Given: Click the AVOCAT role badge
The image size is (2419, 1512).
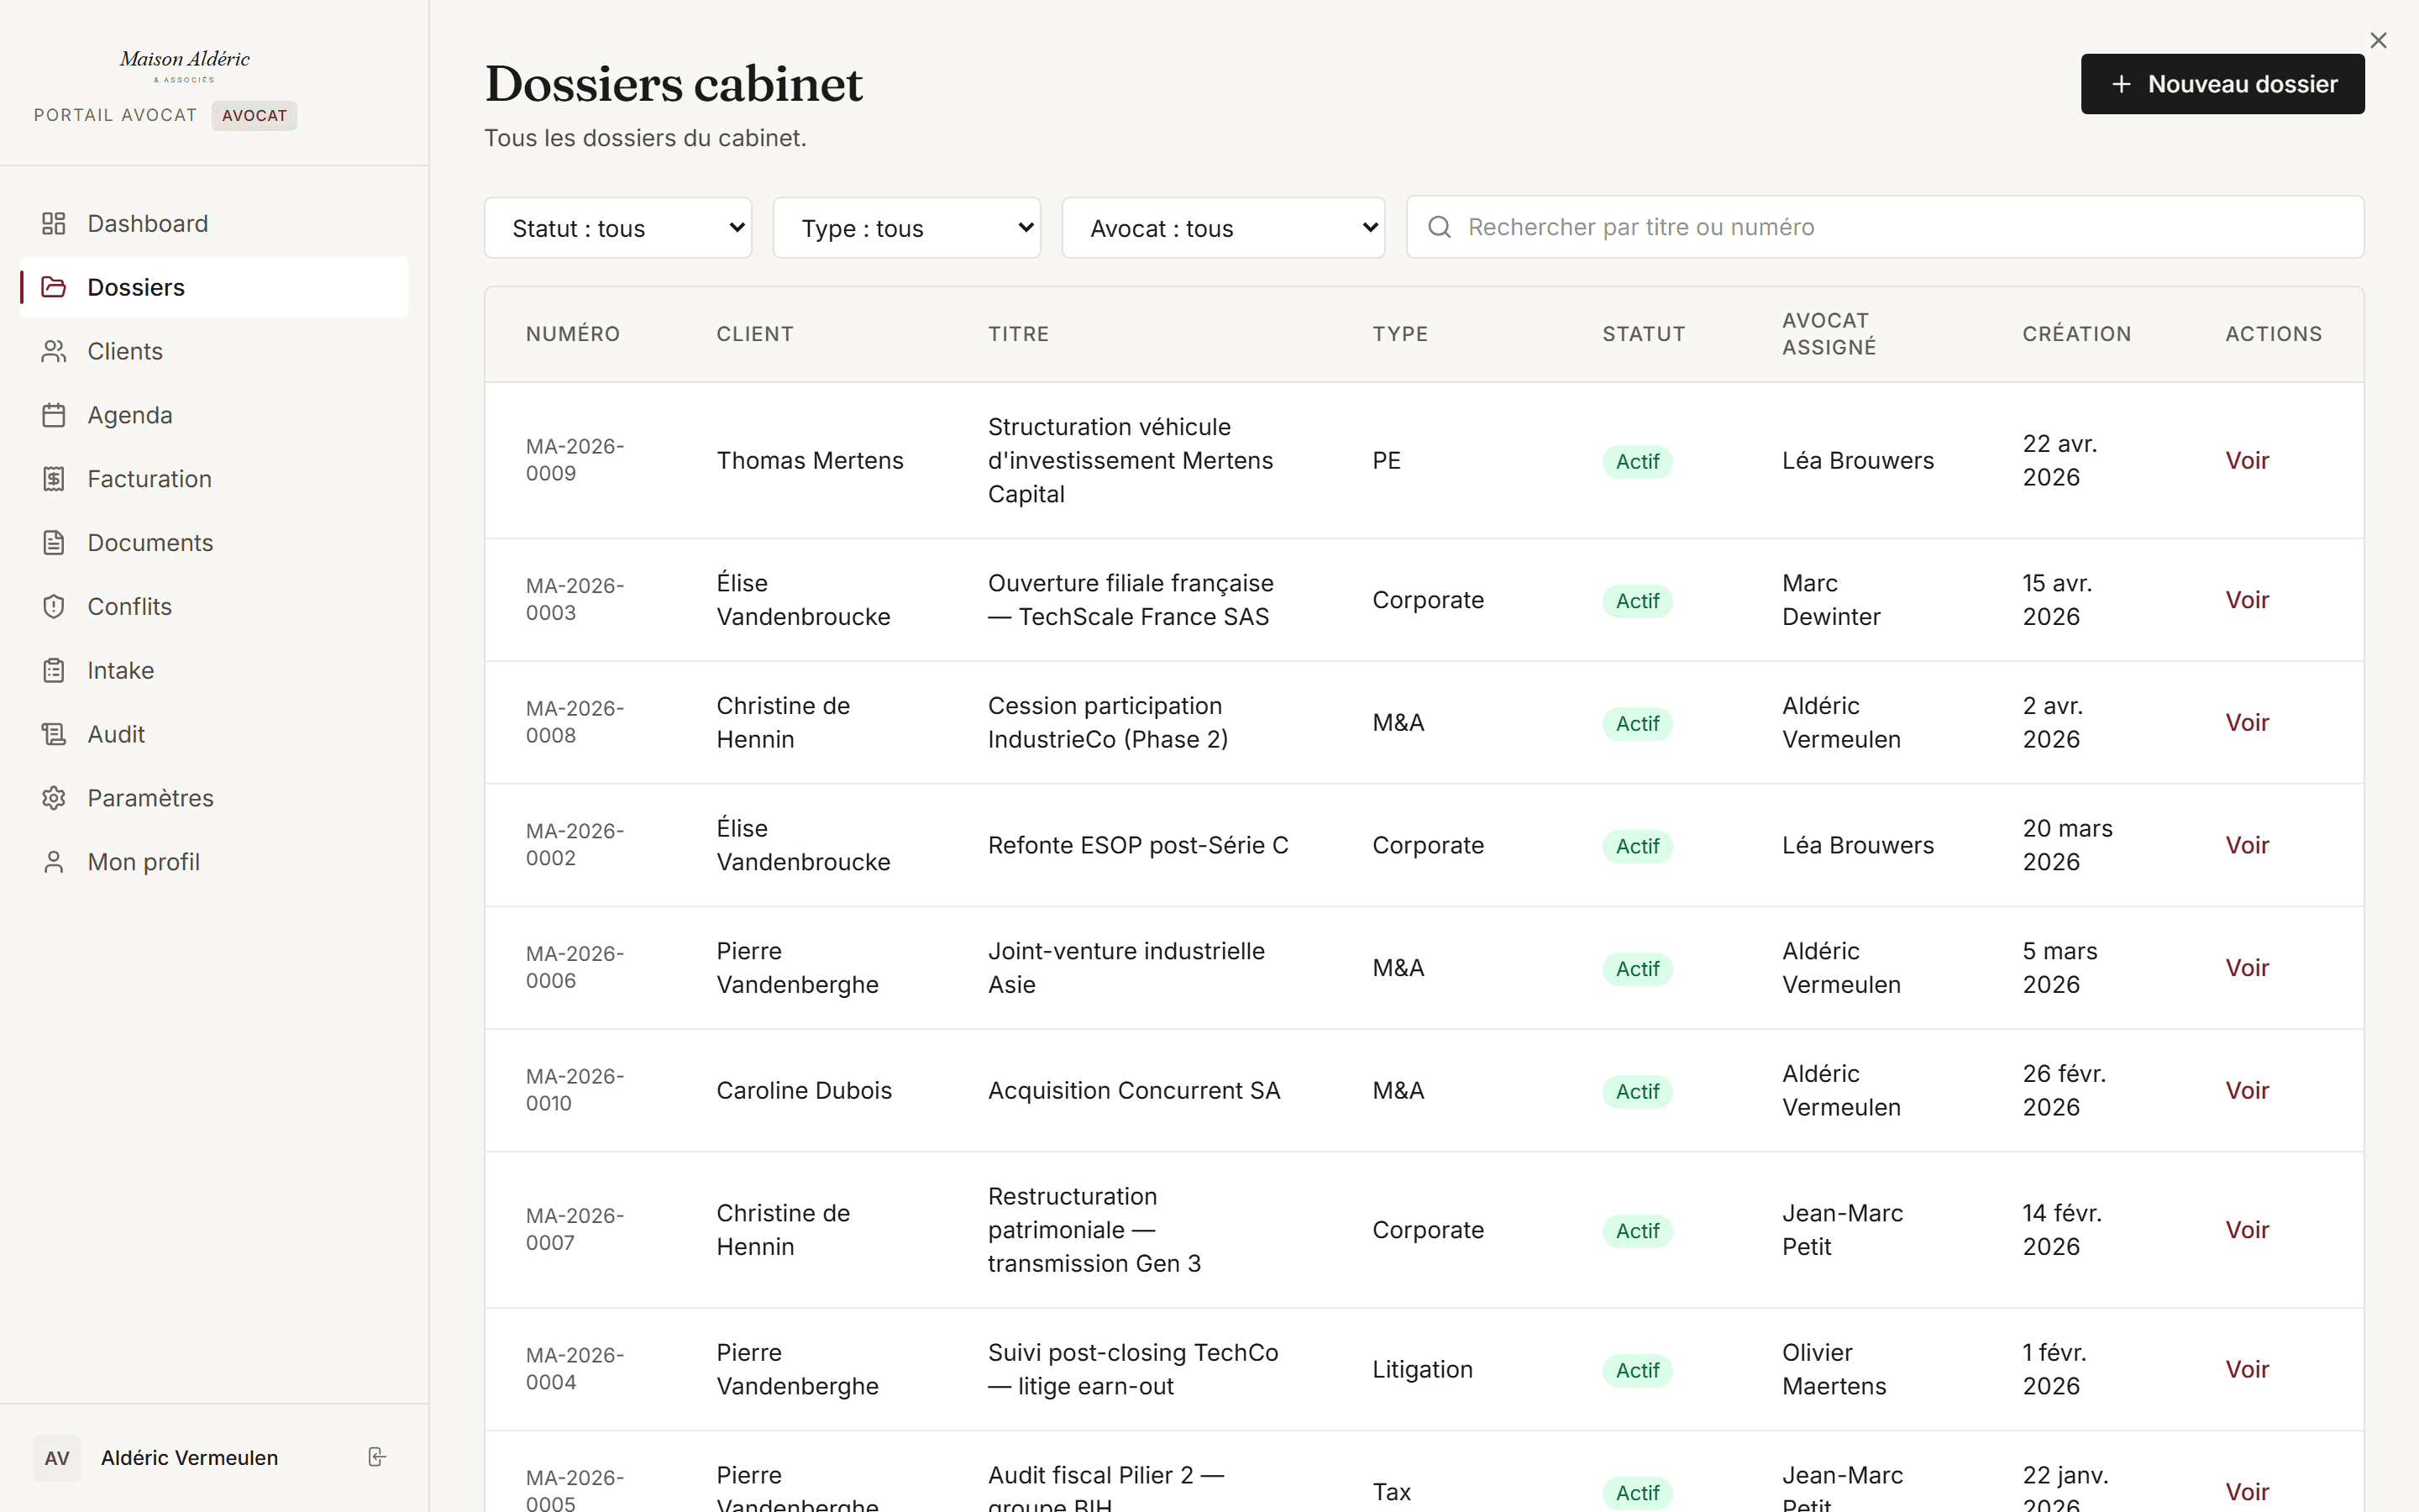Looking at the screenshot, I should 254,115.
